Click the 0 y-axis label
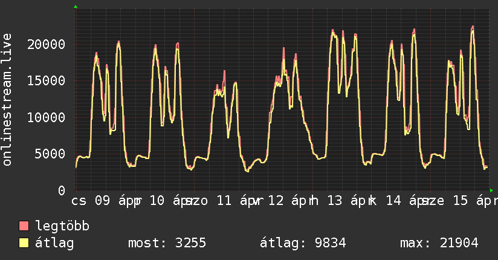 pos(62,190)
